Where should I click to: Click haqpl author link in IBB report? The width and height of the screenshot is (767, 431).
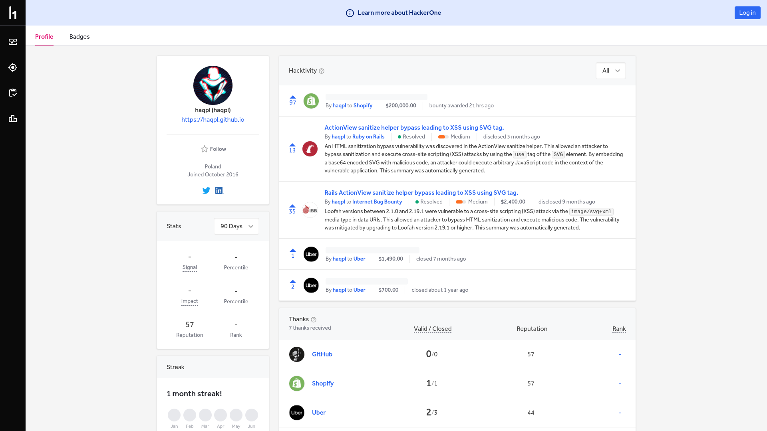tap(338, 202)
